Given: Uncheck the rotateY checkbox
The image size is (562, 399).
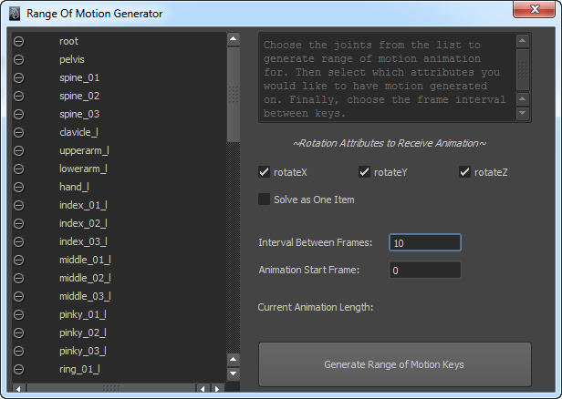Looking at the screenshot, I should [x=365, y=172].
